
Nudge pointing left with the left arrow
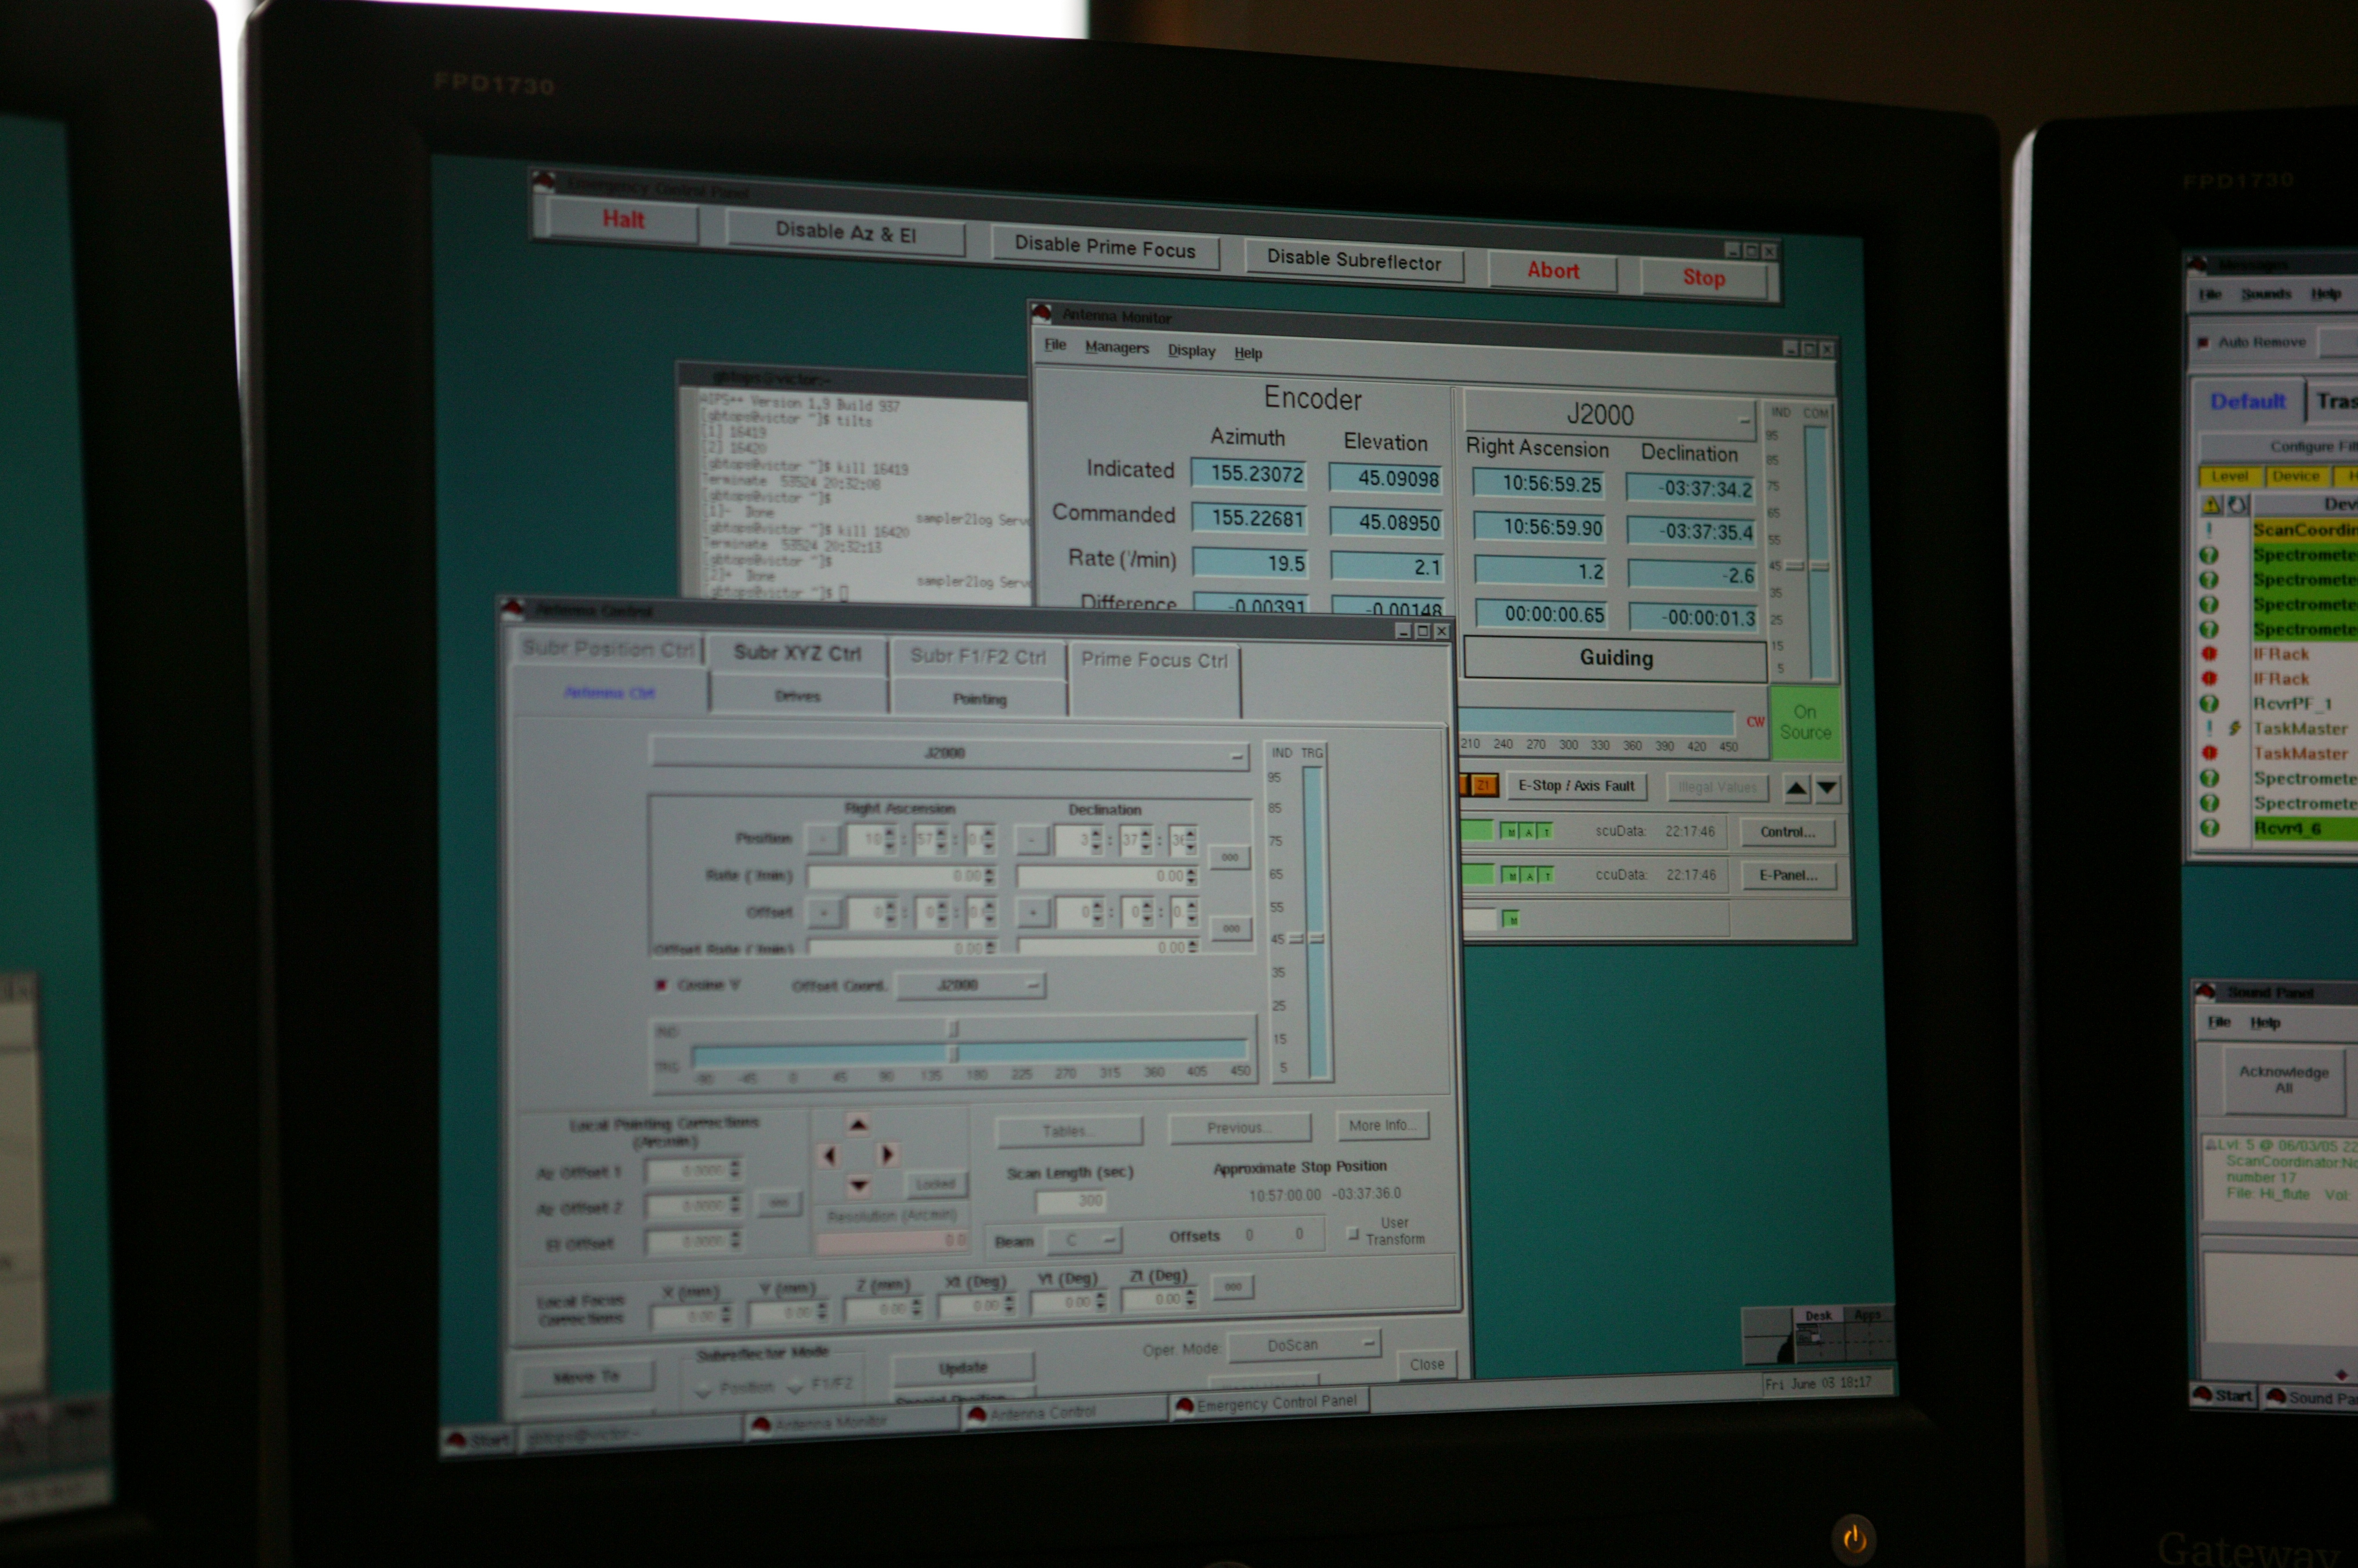829,1155
